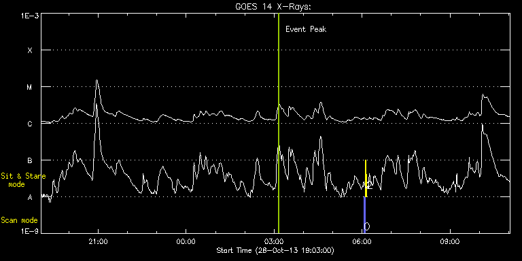Click the 09:00 time axis label
The width and height of the screenshot is (522, 261).
[x=450, y=241]
